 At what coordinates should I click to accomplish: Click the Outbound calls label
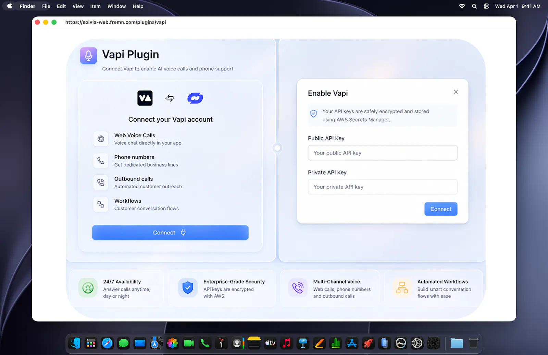tap(134, 179)
